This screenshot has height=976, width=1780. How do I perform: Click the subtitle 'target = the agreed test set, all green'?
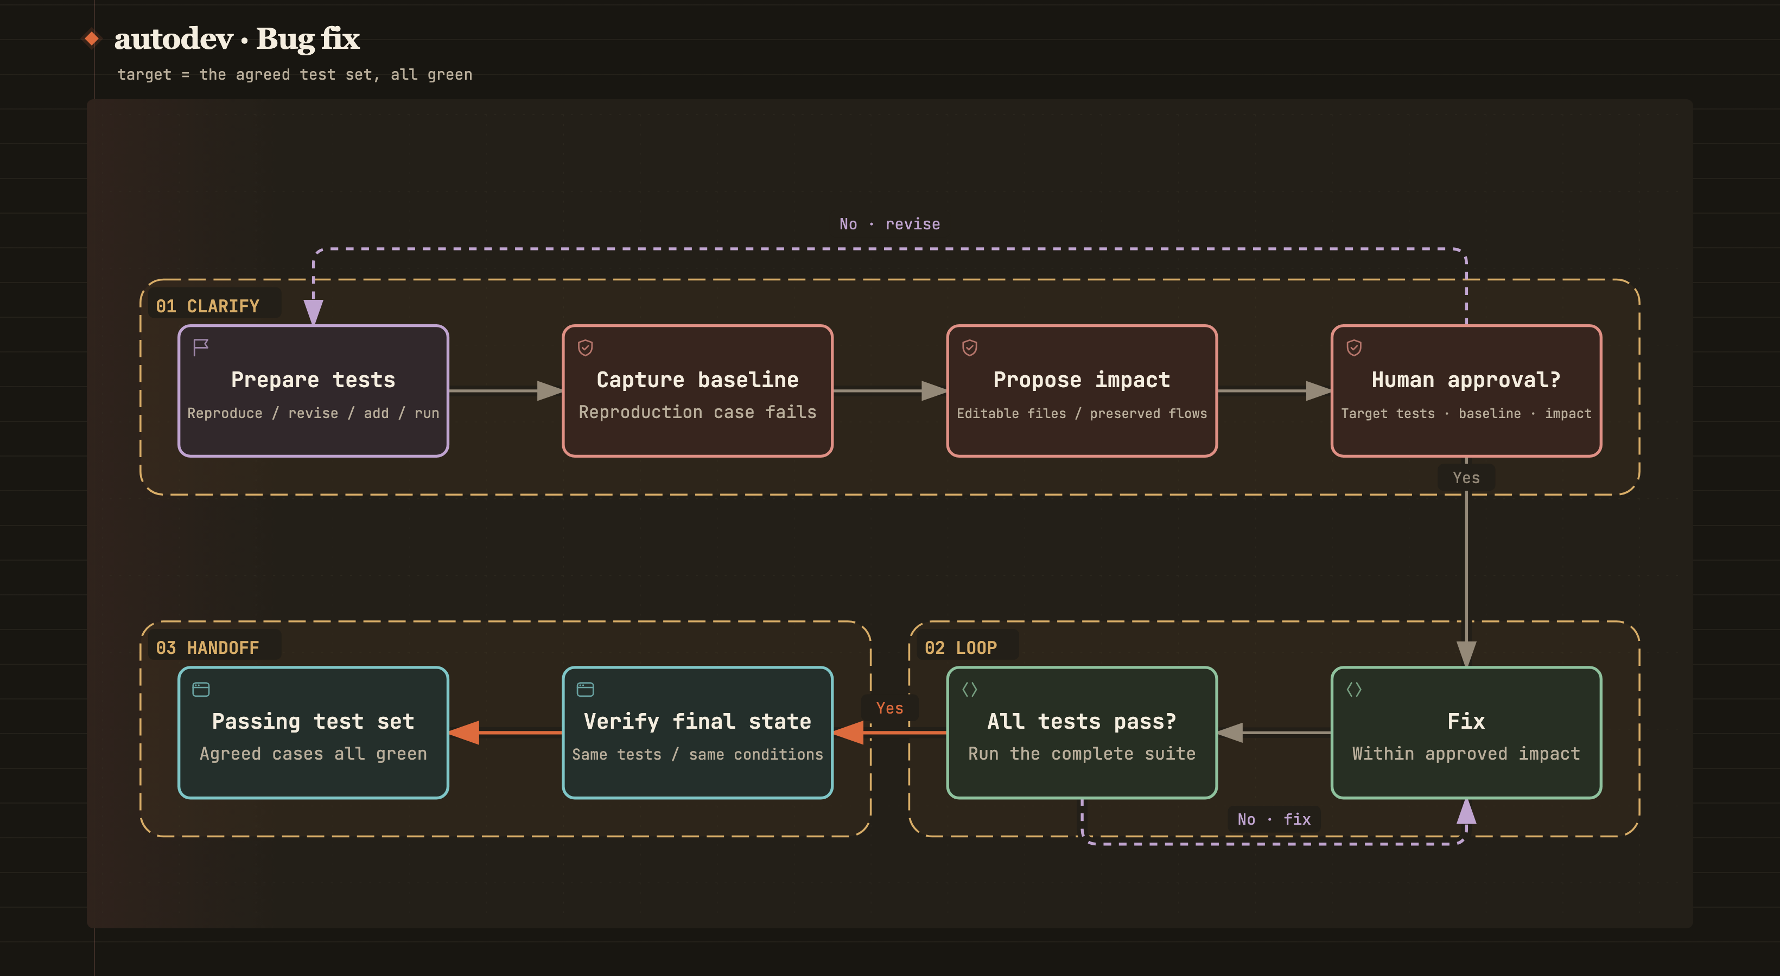(295, 74)
